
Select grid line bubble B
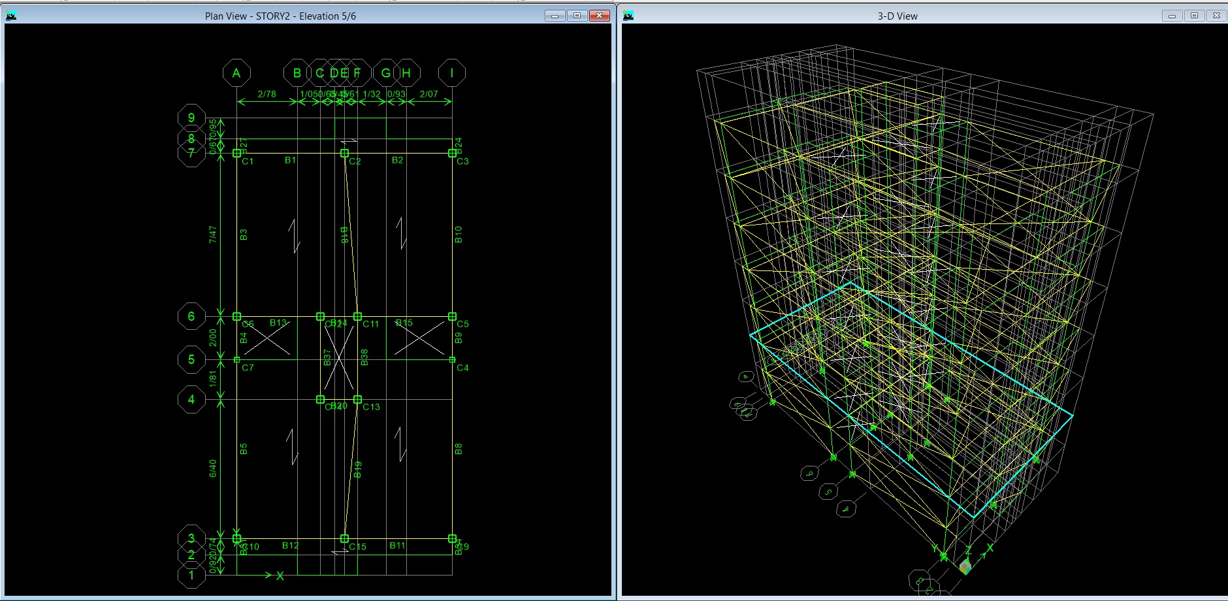(297, 73)
